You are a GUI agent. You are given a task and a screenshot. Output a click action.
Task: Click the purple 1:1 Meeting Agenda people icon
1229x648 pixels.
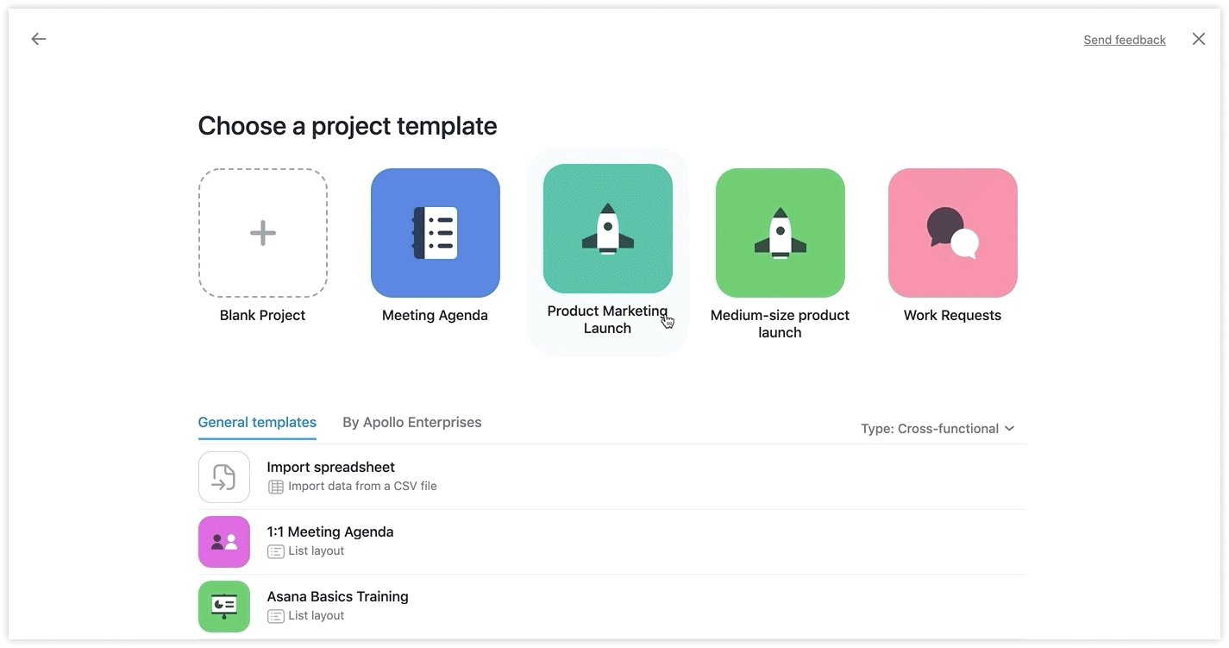click(224, 542)
